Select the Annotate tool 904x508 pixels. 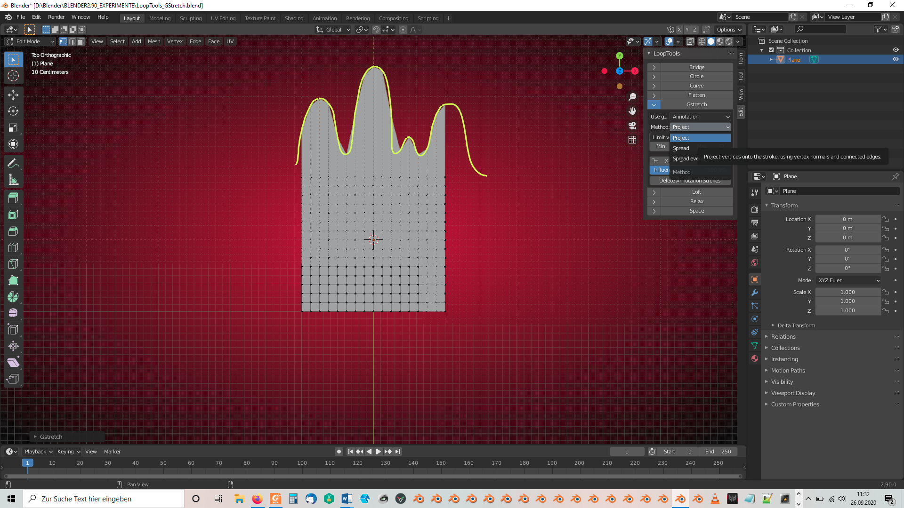(13, 163)
